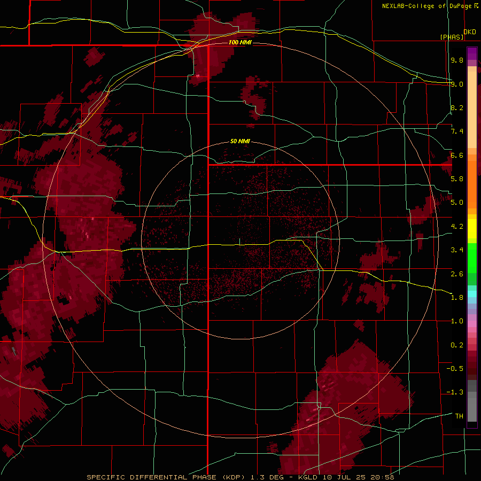The width and height of the screenshot is (481, 481).
Task: Select the 1.8 scale label
Action: (x=457, y=298)
